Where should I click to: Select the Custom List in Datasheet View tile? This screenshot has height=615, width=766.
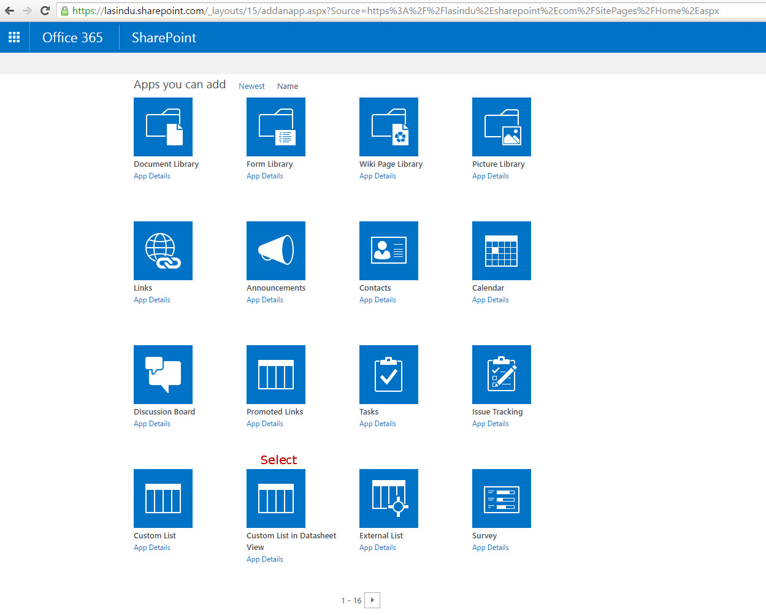[x=275, y=498]
